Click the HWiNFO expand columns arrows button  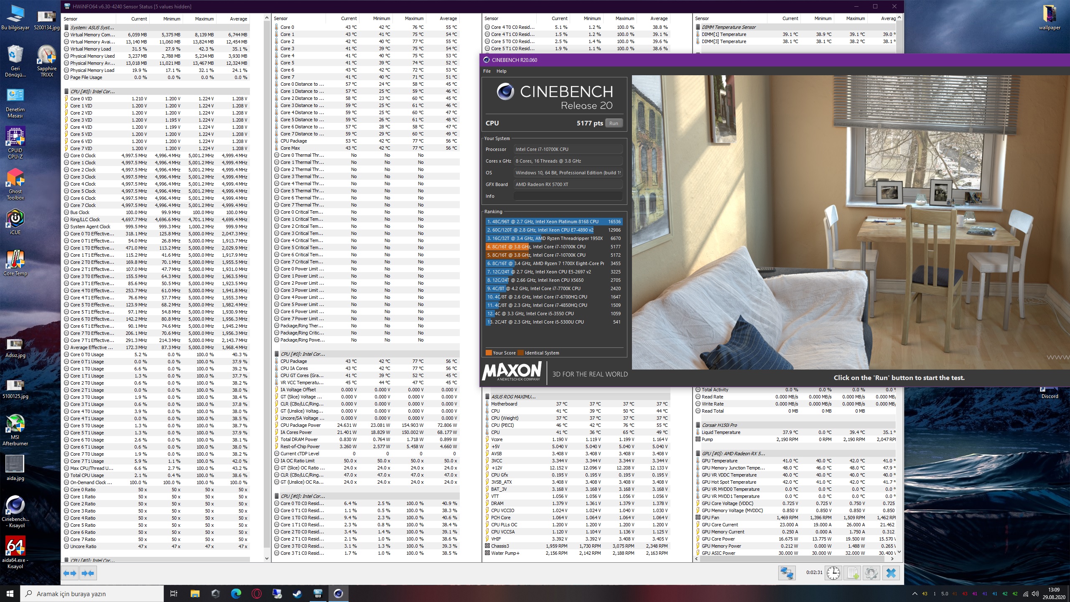click(70, 573)
